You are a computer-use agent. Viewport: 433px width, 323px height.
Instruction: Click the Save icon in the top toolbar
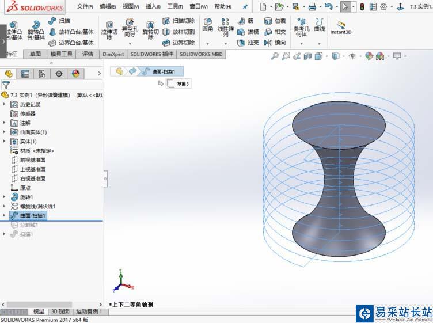click(296, 7)
